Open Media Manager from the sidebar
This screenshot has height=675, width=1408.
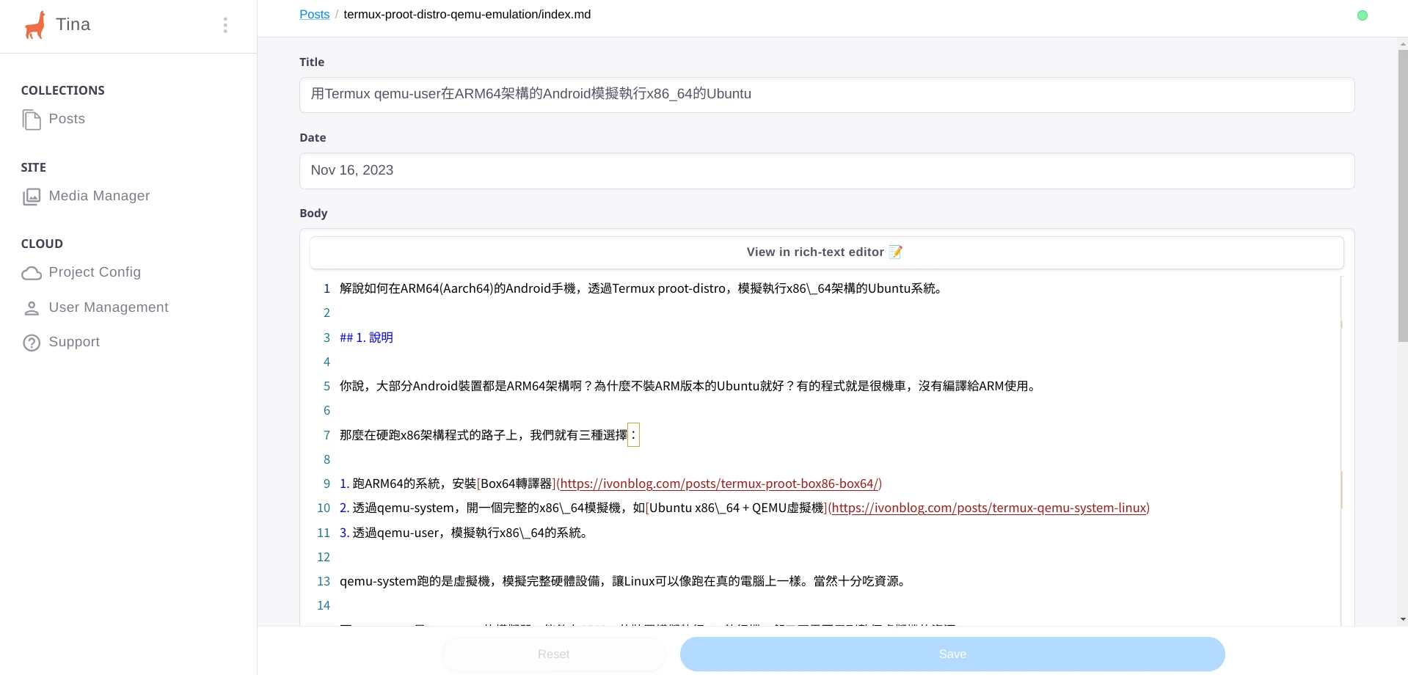(99, 196)
